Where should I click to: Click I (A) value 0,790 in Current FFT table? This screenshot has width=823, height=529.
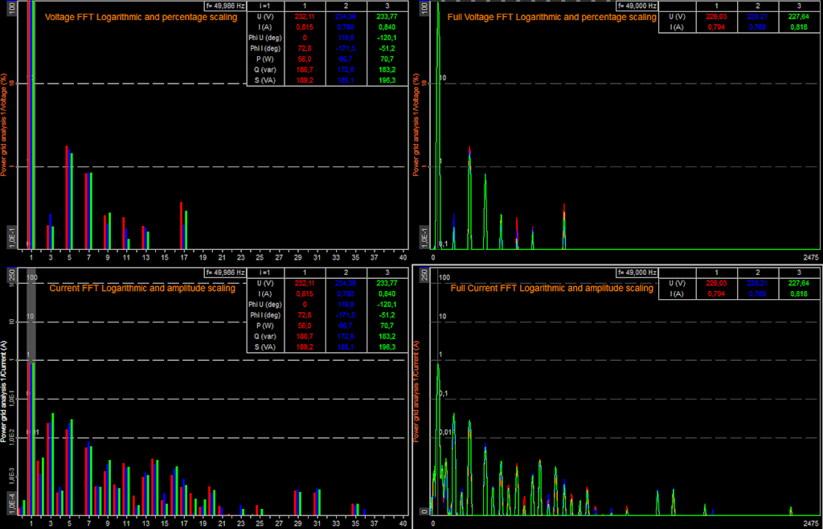point(346,294)
